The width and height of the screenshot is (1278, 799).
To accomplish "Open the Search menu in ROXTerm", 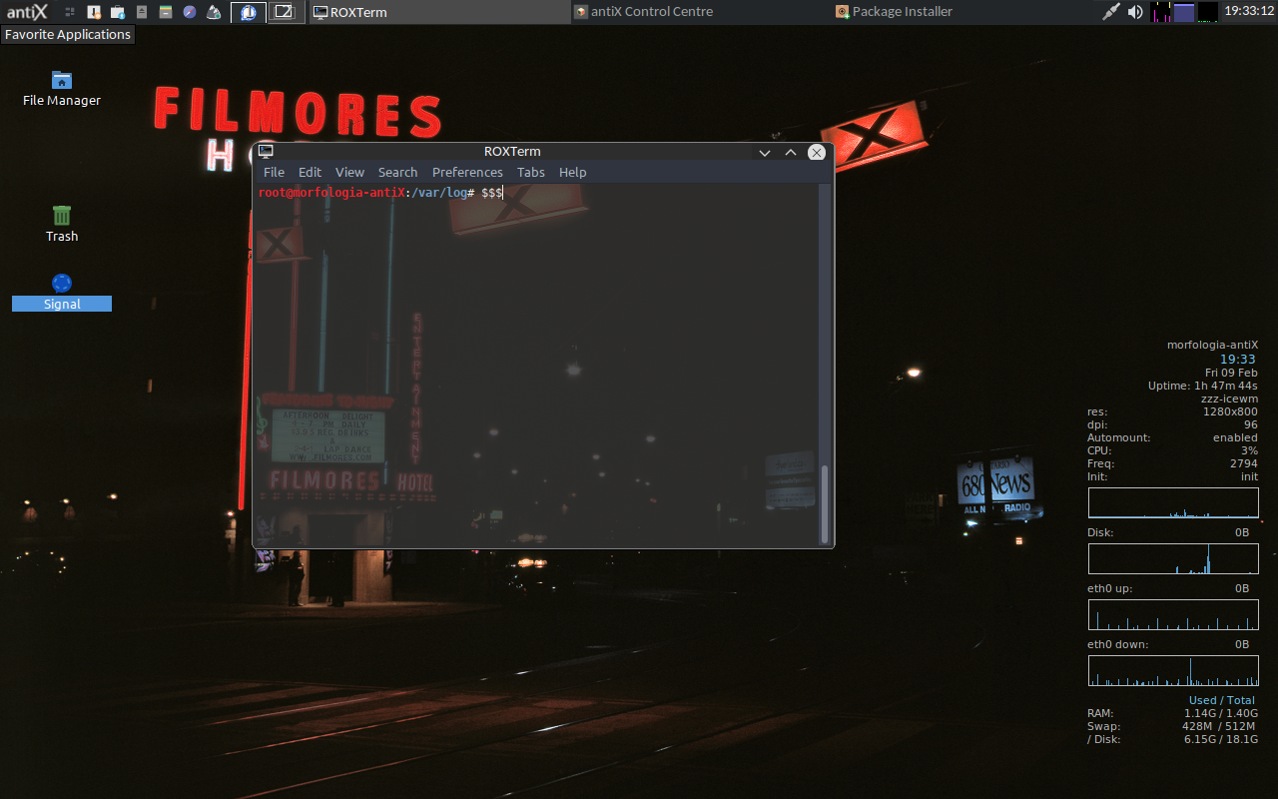I will [x=397, y=172].
